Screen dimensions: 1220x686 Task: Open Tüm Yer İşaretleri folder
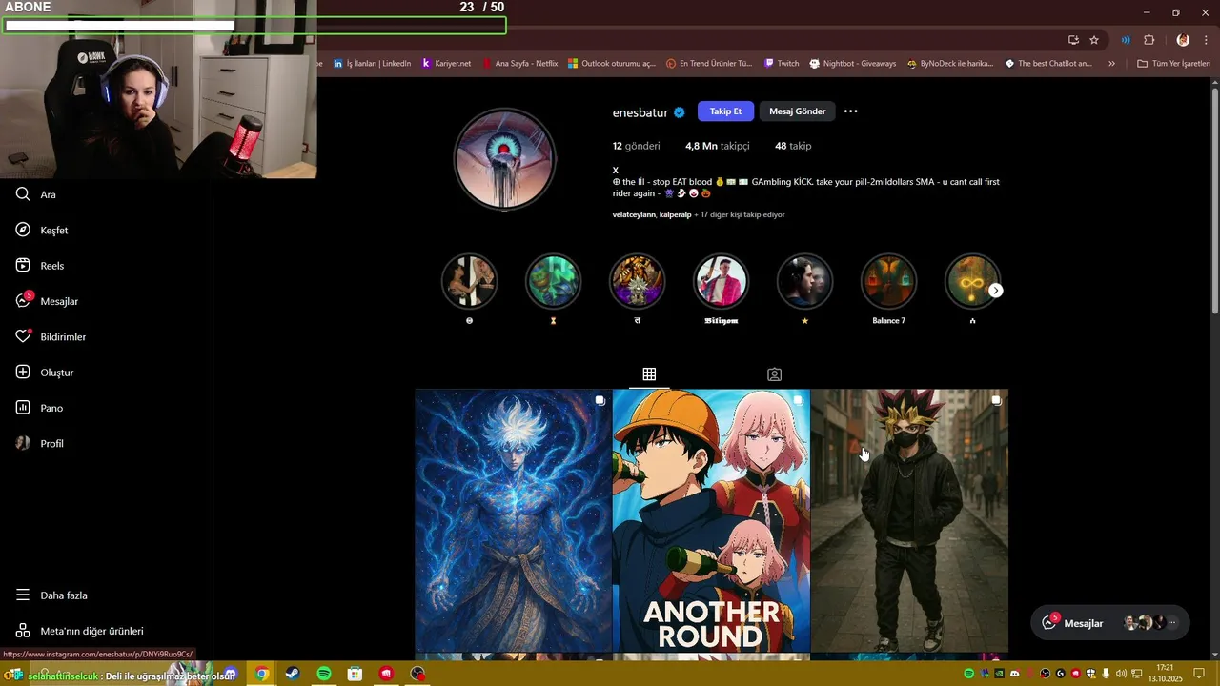coord(1173,64)
